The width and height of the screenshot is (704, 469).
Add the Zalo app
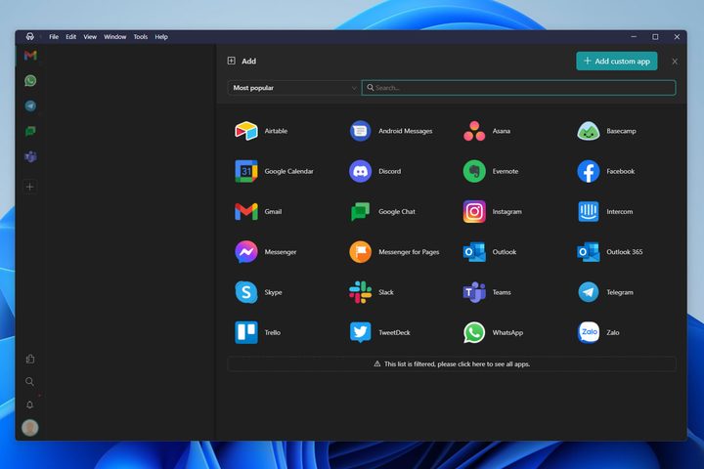point(599,332)
